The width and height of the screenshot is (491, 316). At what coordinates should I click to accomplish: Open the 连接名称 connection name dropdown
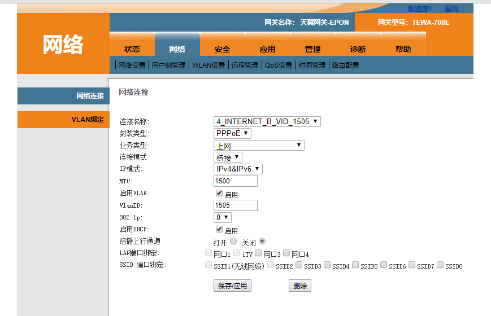pos(267,121)
